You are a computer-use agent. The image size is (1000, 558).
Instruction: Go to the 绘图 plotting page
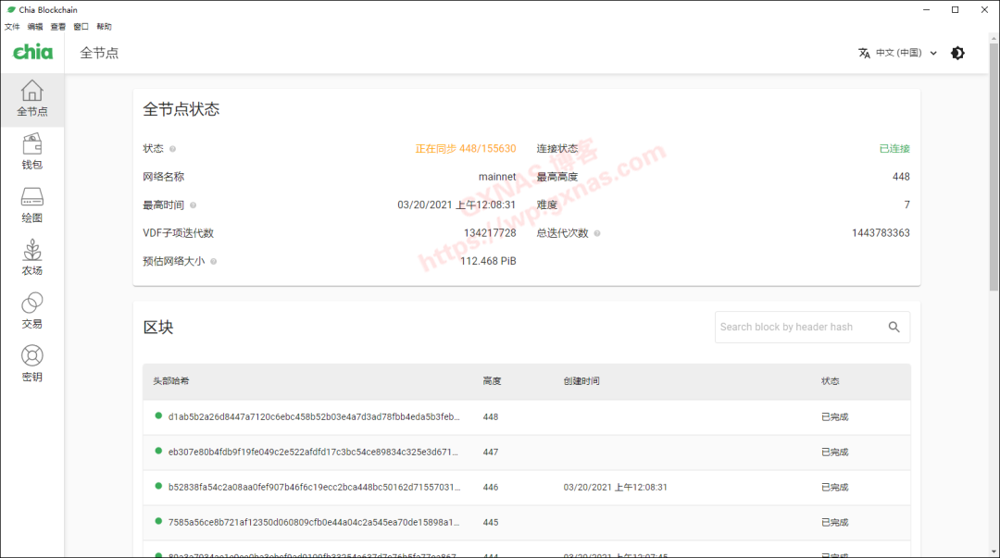coord(32,205)
